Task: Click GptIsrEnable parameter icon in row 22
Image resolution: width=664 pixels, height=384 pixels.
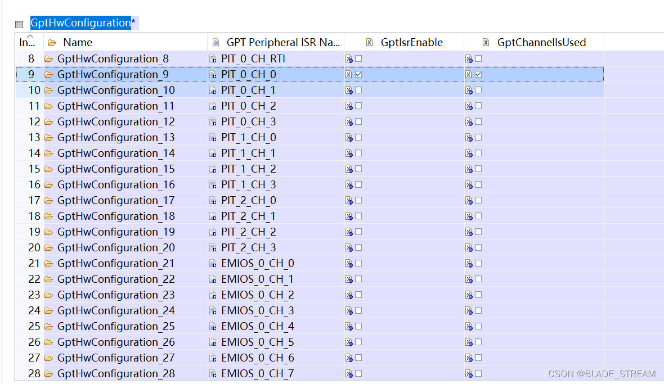Action: click(x=349, y=279)
